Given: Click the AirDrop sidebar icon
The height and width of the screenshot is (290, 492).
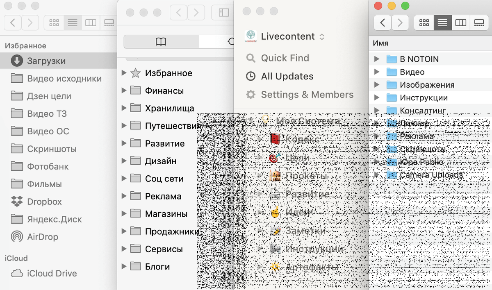Looking at the screenshot, I should click(x=17, y=237).
